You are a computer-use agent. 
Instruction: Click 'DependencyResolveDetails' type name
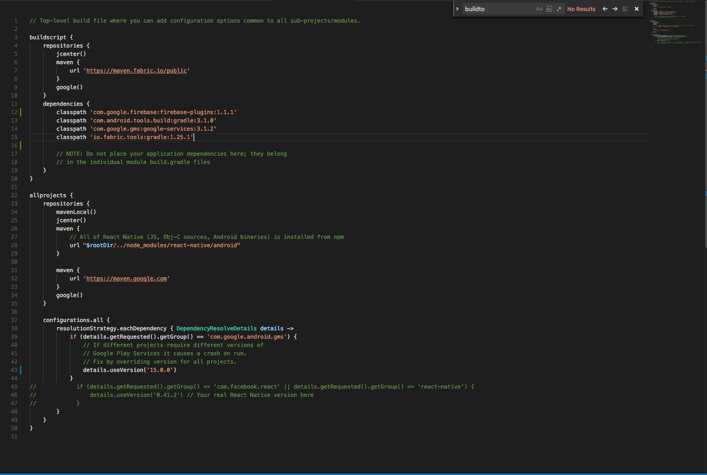click(217, 329)
